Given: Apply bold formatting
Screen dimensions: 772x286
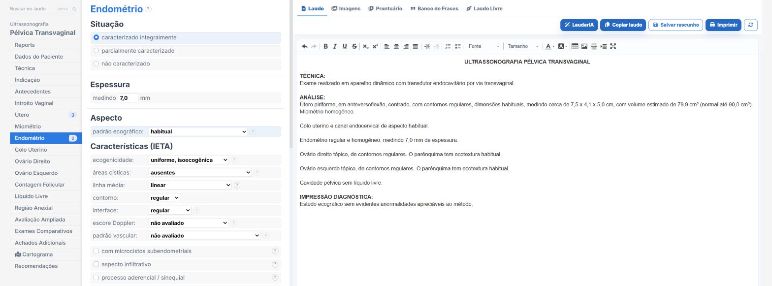Looking at the screenshot, I should (325, 46).
